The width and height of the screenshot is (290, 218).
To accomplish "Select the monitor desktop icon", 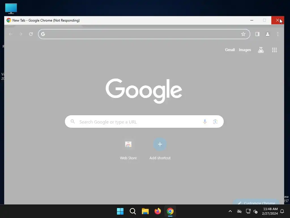I will (x=11, y=9).
